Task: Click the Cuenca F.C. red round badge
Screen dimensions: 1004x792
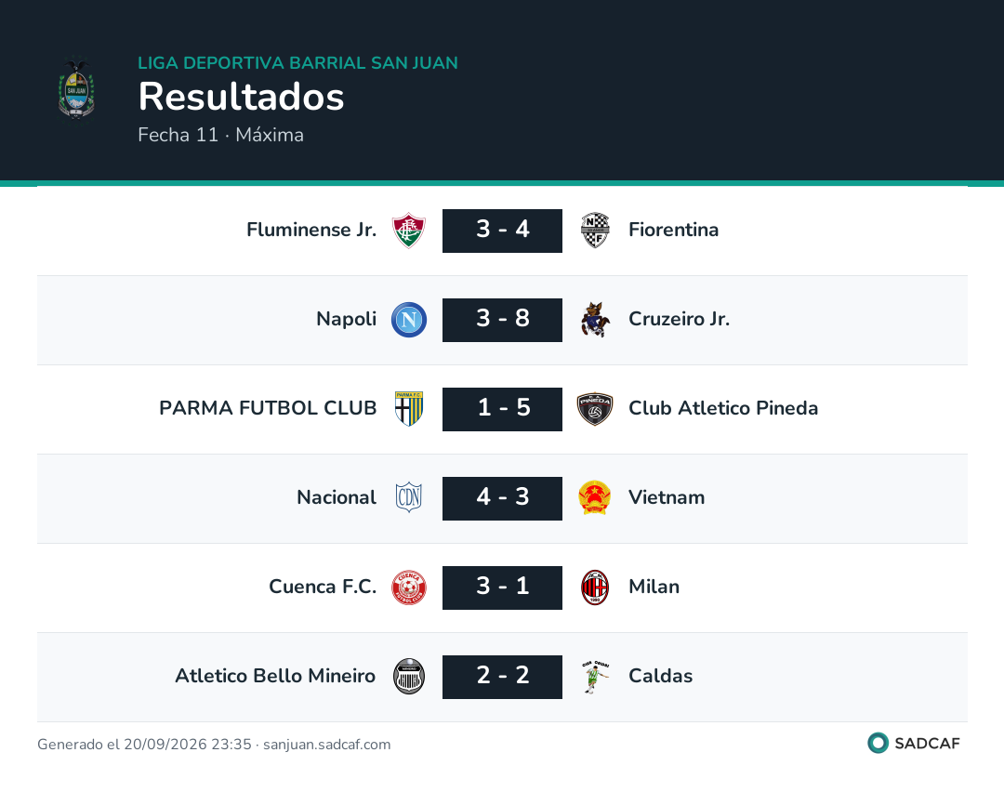Action: [409, 587]
